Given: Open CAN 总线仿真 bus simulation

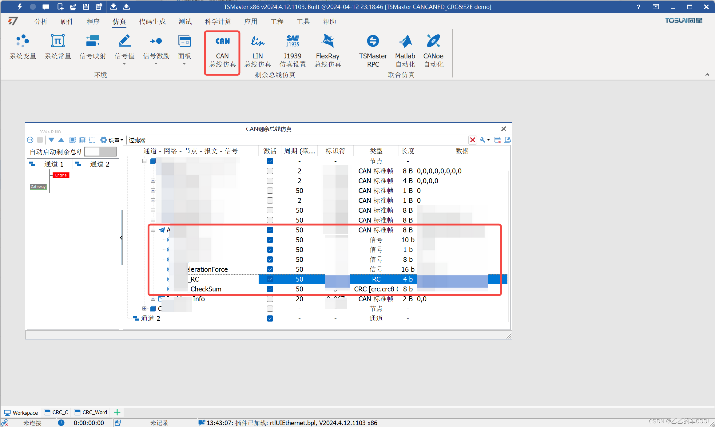Looking at the screenshot, I should pos(222,51).
